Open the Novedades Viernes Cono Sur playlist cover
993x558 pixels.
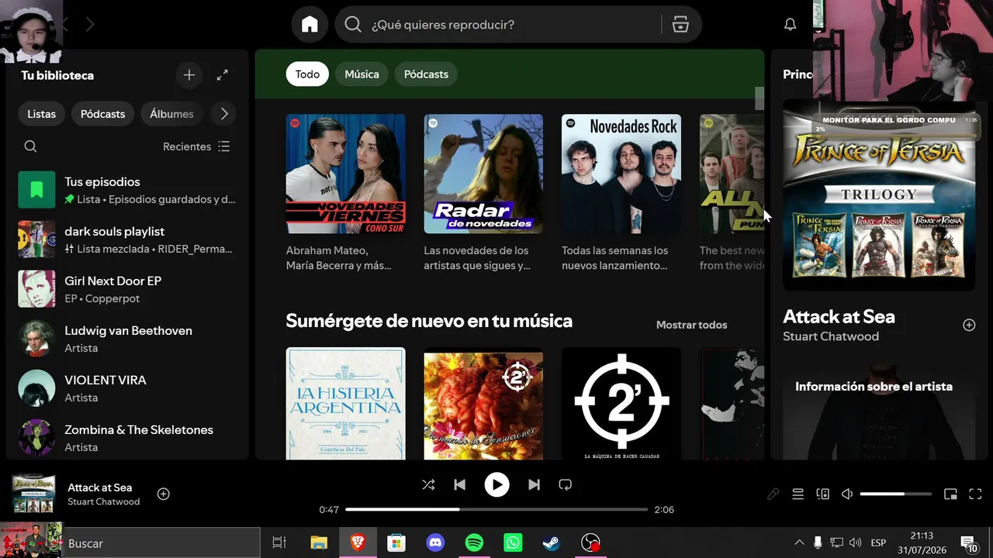tap(346, 174)
